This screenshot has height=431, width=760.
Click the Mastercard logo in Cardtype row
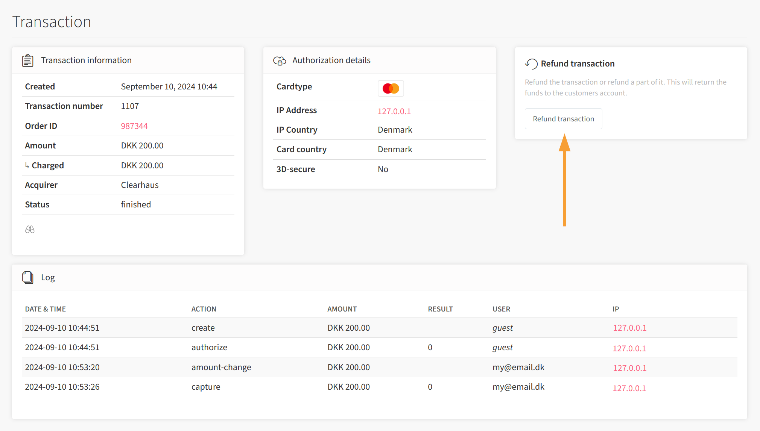pyautogui.click(x=391, y=88)
